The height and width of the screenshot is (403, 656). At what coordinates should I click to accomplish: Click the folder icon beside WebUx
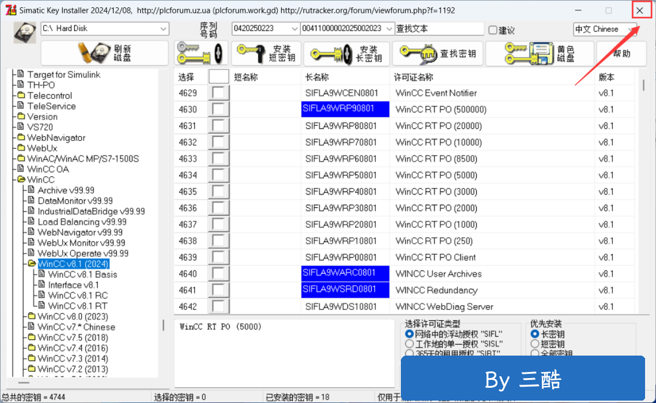tap(21, 147)
